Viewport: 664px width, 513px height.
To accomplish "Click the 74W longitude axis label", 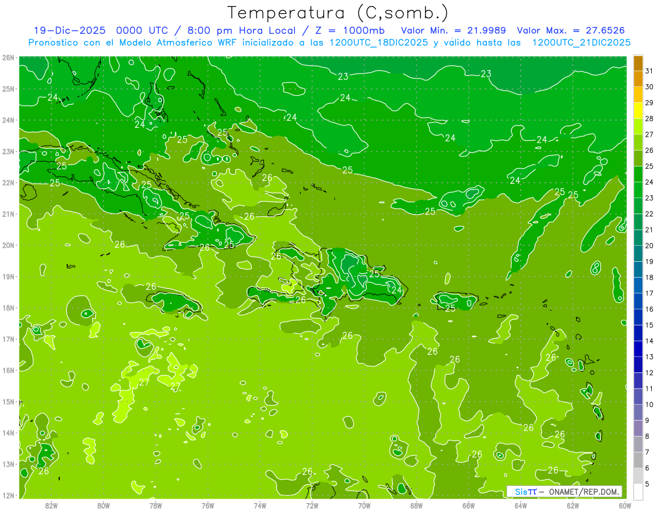I will pos(260,505).
